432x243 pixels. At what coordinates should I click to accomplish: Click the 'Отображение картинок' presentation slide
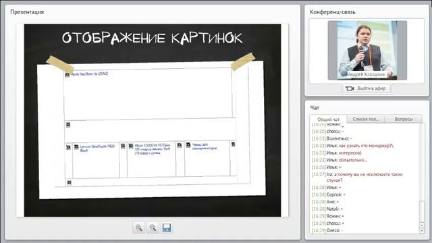tap(153, 120)
